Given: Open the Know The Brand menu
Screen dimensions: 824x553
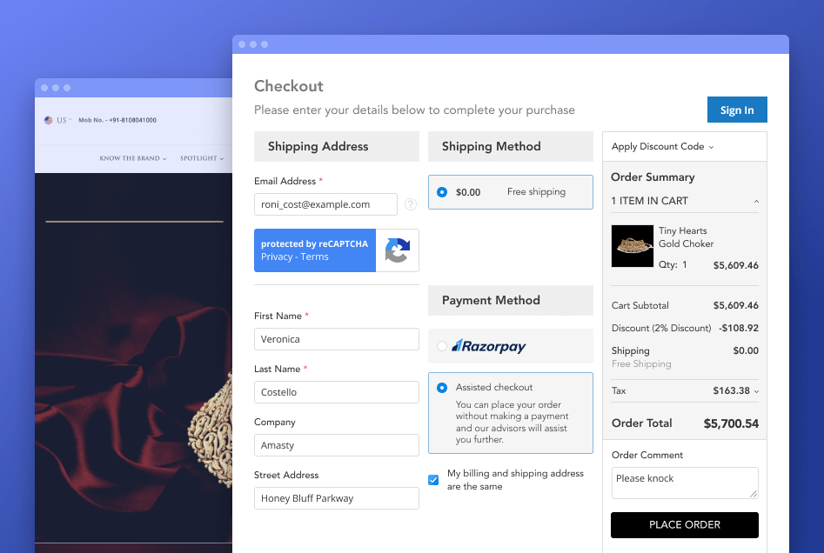Looking at the screenshot, I should coord(133,158).
